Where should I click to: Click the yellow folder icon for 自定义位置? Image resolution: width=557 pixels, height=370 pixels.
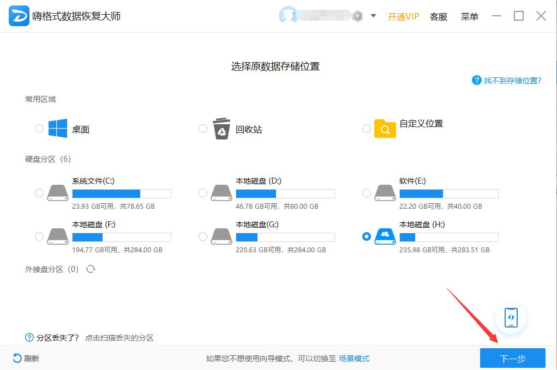click(385, 128)
